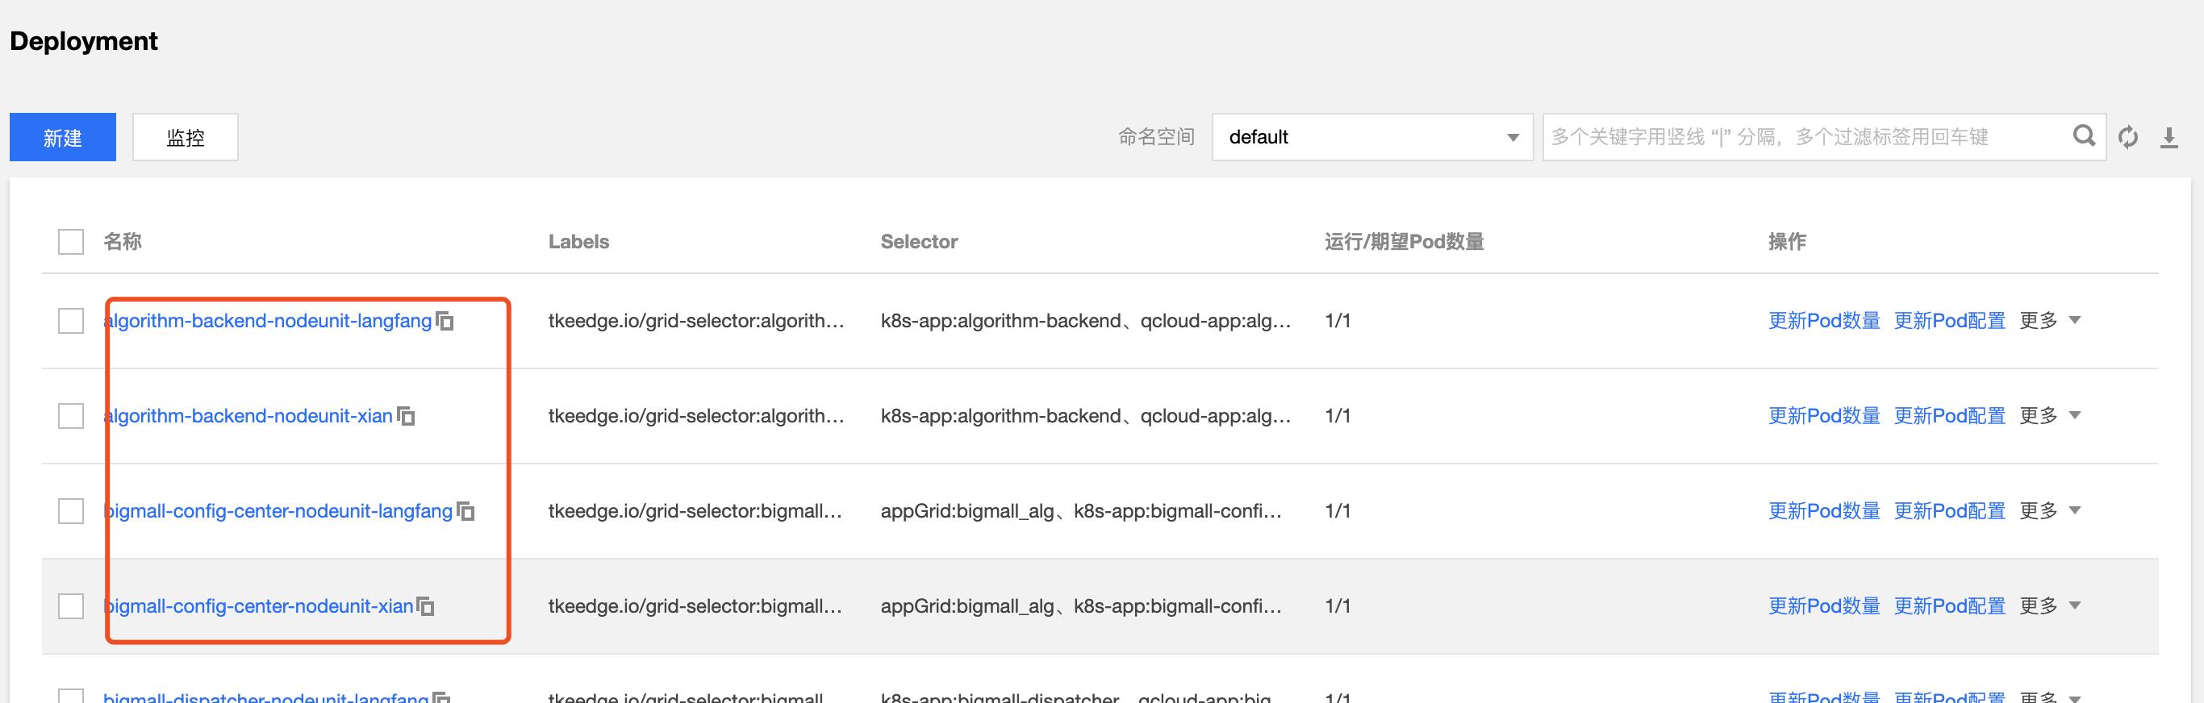Click 更新Pod数量 for bigmall-config-center-nodeunit-xian

pos(1824,605)
